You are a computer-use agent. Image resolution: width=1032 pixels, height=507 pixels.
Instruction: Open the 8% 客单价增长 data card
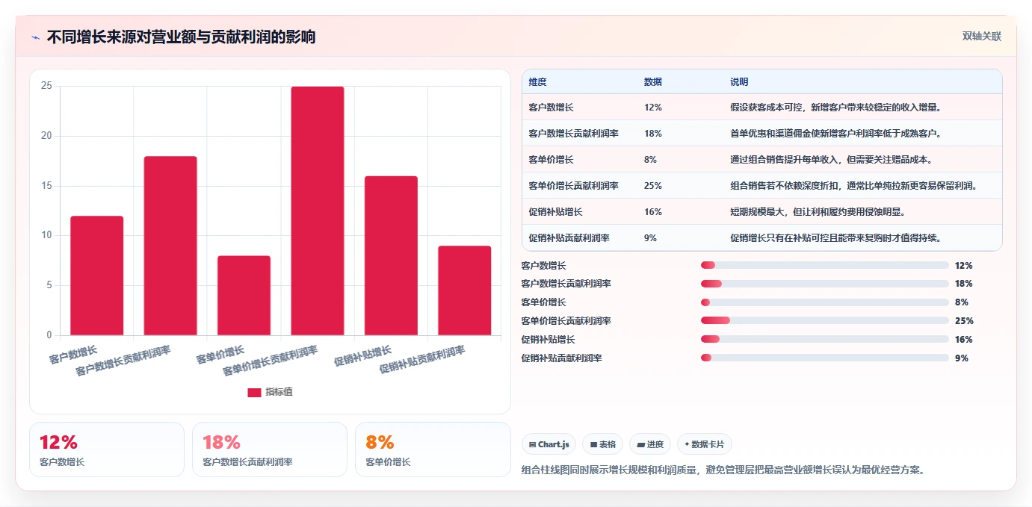[433, 450]
